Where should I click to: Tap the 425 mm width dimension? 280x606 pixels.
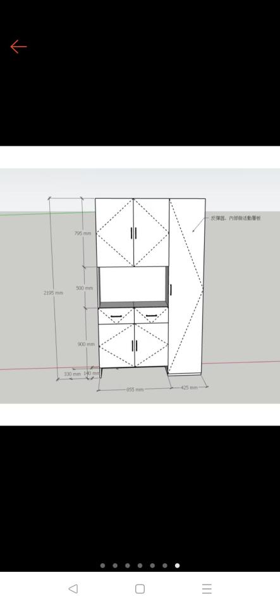189,387
